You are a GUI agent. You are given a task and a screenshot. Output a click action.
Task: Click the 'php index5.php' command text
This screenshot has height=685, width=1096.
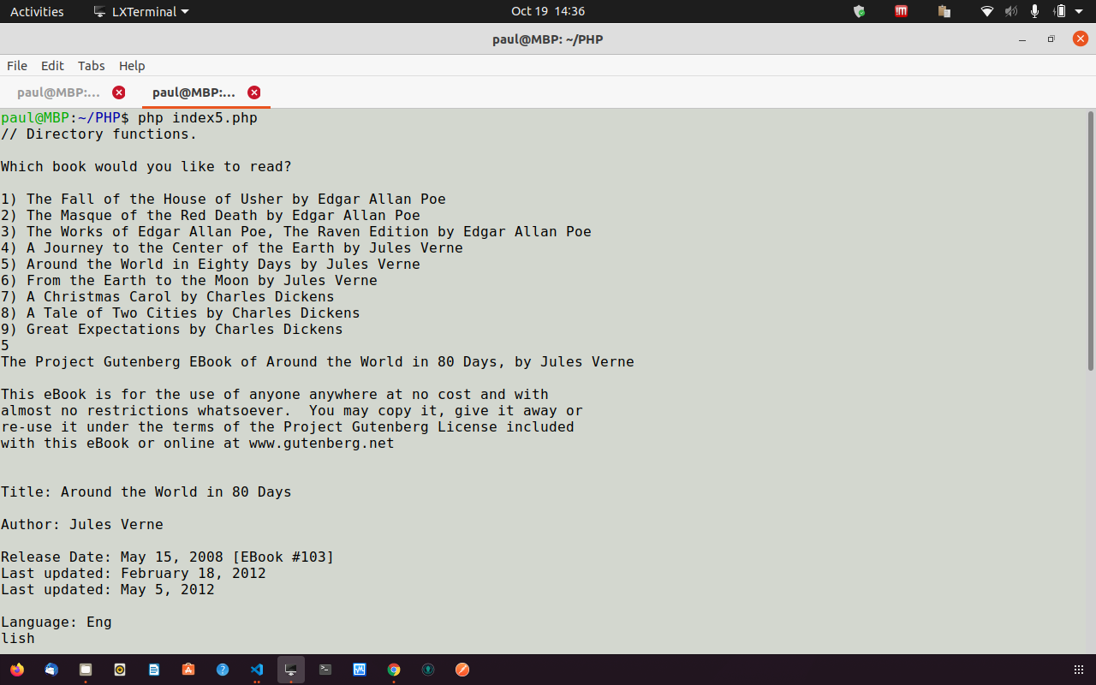coord(198,118)
